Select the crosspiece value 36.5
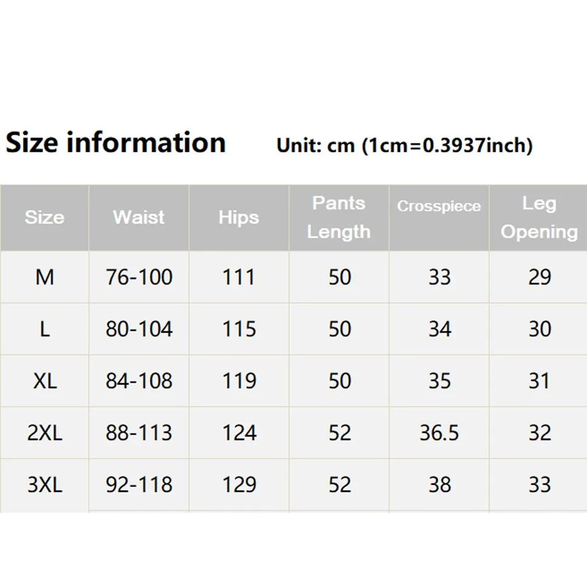The height and width of the screenshot is (587, 587). [439, 433]
